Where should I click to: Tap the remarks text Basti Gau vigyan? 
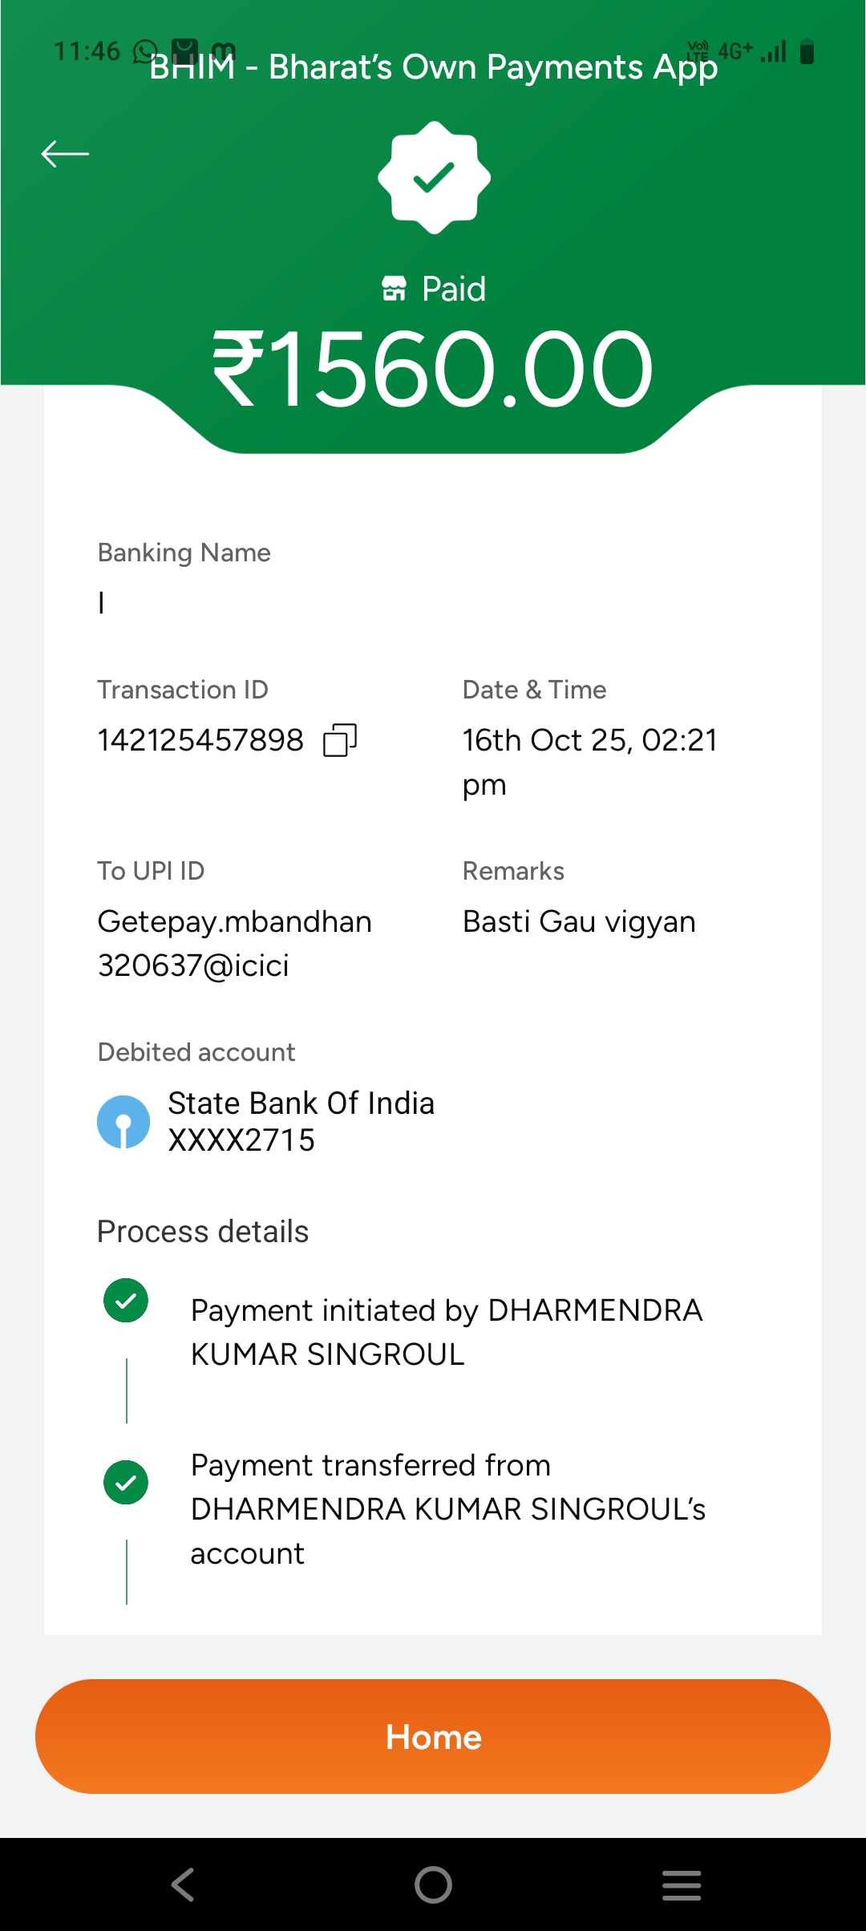coord(579,922)
